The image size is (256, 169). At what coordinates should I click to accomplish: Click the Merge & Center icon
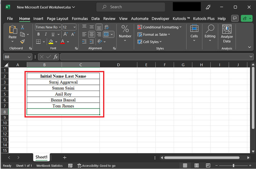click(106, 34)
